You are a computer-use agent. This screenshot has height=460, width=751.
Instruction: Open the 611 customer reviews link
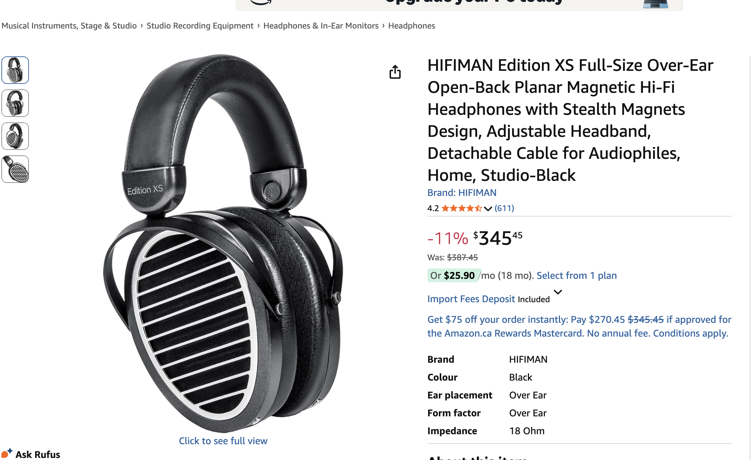[x=504, y=208]
